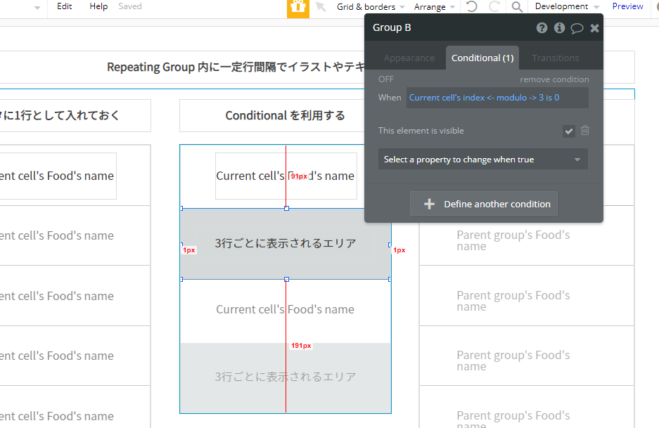The height and width of the screenshot is (428, 659).
Task: Select the highlighted '3行ごとに表示されるエリア' group
Action: (x=286, y=244)
